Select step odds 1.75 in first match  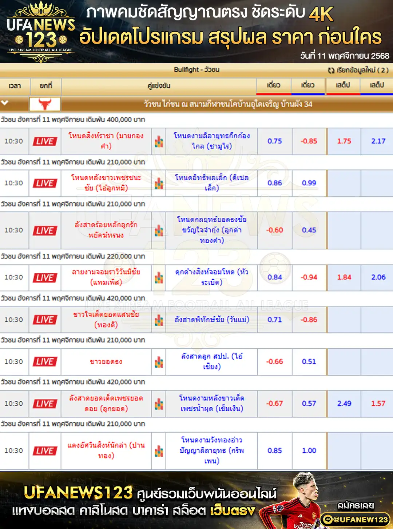344,141
